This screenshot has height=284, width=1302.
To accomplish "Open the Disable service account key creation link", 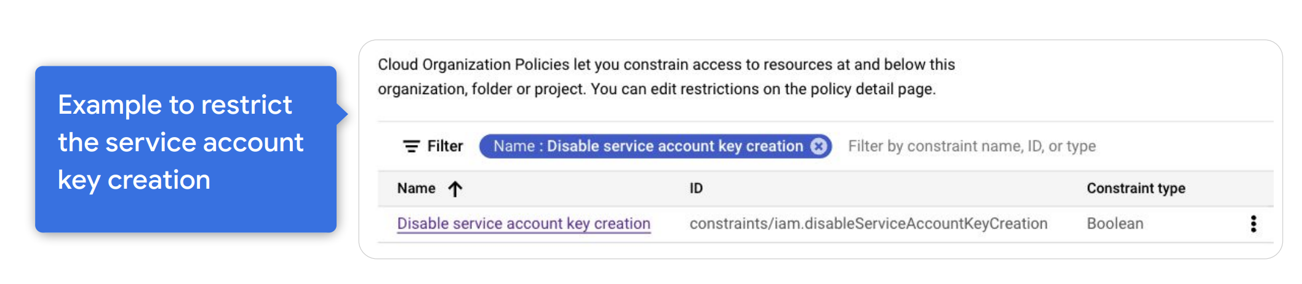I will coord(524,224).
